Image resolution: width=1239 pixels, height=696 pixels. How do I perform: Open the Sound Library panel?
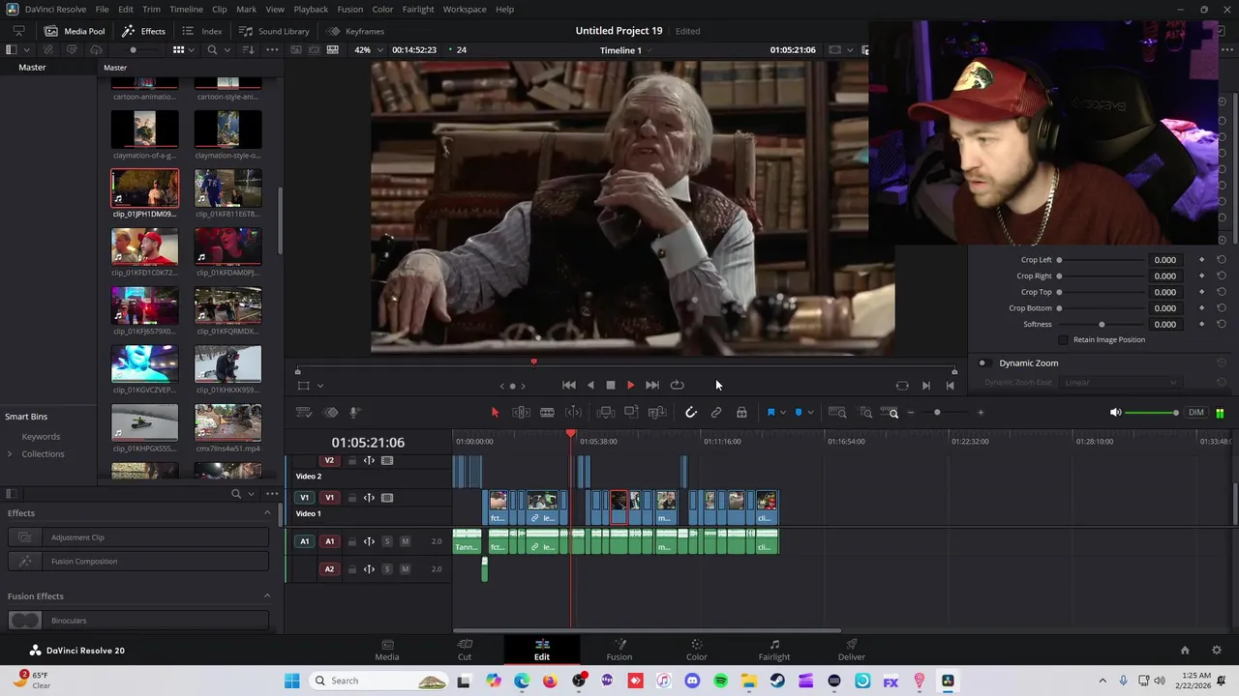pyautogui.click(x=274, y=31)
